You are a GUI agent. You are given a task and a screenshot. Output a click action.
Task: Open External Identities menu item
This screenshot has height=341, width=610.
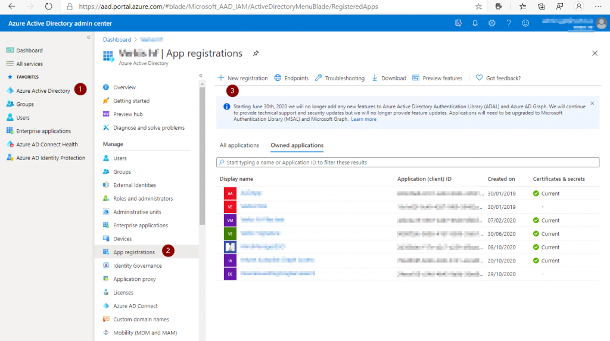click(x=135, y=185)
